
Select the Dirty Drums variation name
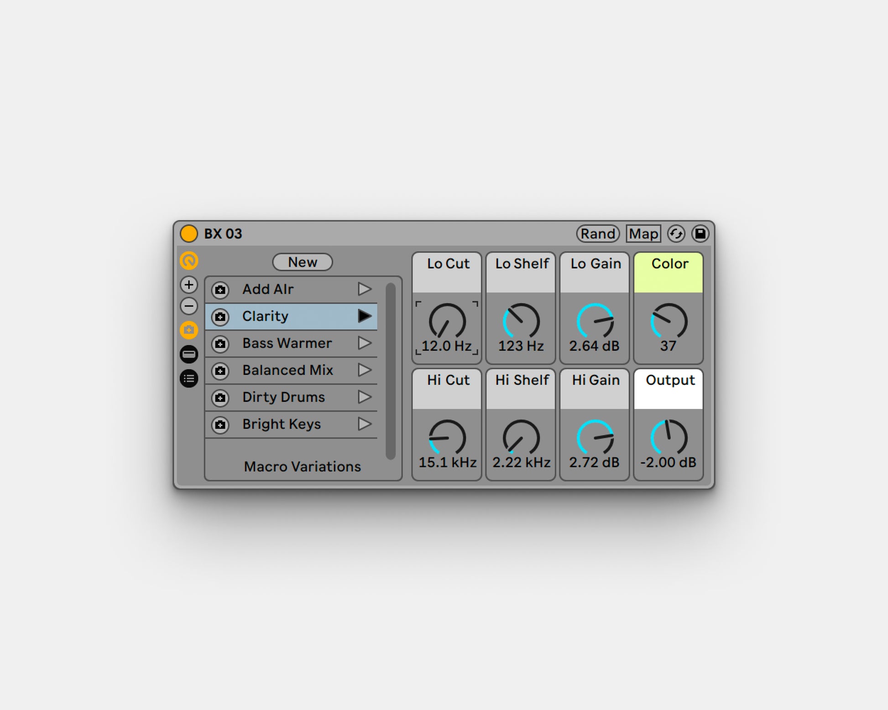point(283,397)
